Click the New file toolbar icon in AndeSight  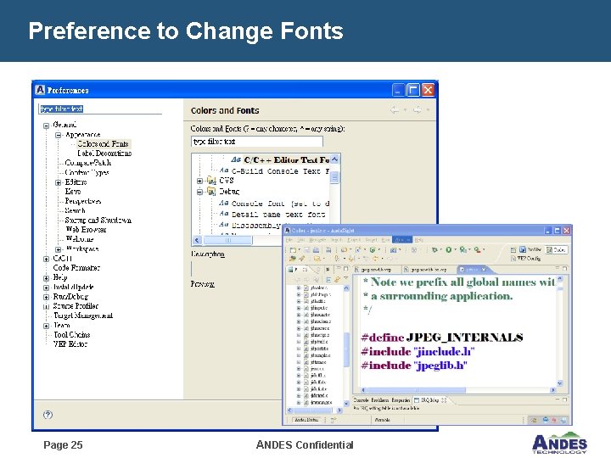tap(293, 249)
